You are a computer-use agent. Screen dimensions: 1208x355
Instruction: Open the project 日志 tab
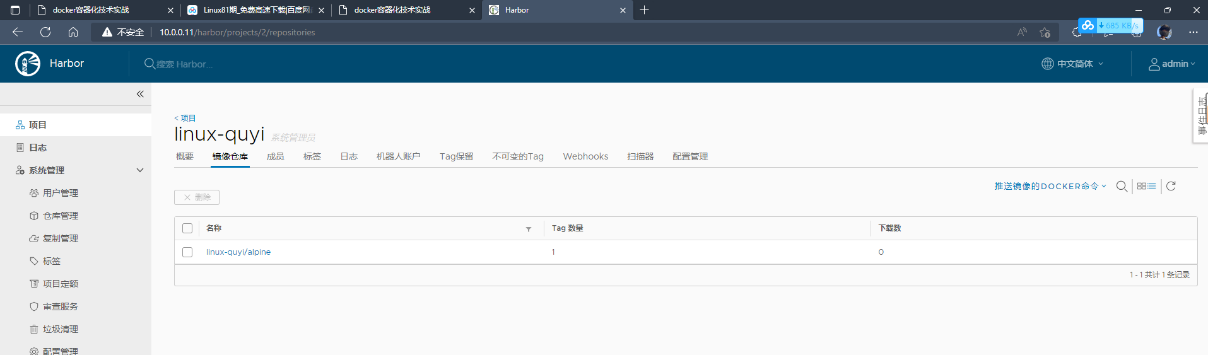coord(349,156)
